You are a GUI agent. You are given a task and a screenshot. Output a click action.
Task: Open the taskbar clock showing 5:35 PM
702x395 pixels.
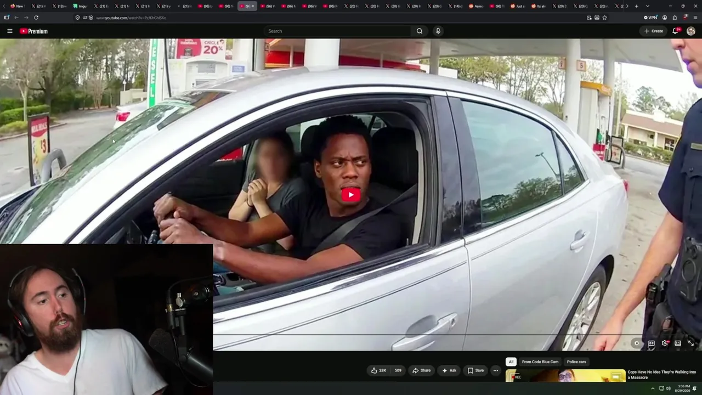click(683, 388)
